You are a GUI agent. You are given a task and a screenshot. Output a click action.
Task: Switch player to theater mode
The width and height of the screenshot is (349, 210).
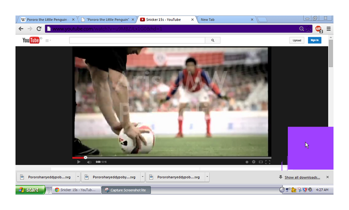point(261,162)
